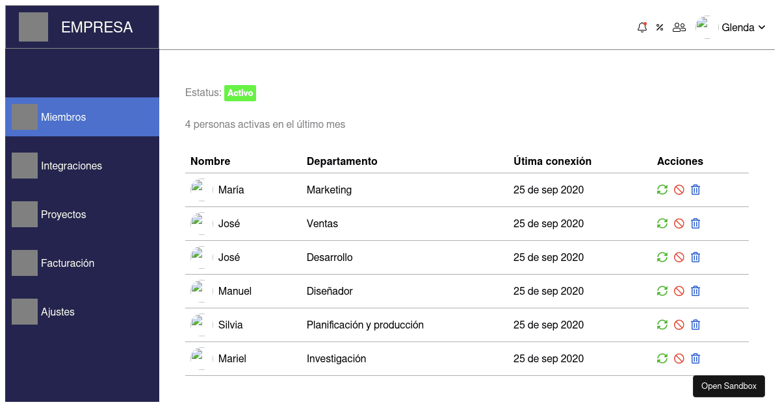
Task: Click the EMPRESA brand title
Action: (x=97, y=27)
